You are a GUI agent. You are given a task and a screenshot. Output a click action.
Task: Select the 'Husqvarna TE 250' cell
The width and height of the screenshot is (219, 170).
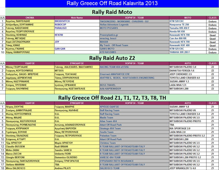[188, 25]
